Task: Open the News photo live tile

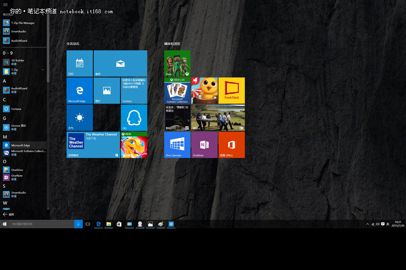Action: point(218,117)
